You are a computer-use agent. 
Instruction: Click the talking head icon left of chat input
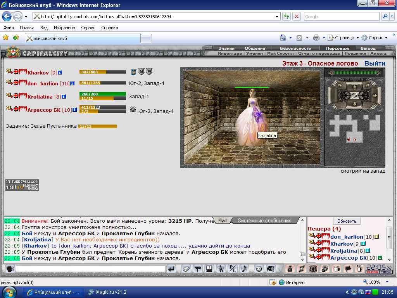[x=9, y=269]
